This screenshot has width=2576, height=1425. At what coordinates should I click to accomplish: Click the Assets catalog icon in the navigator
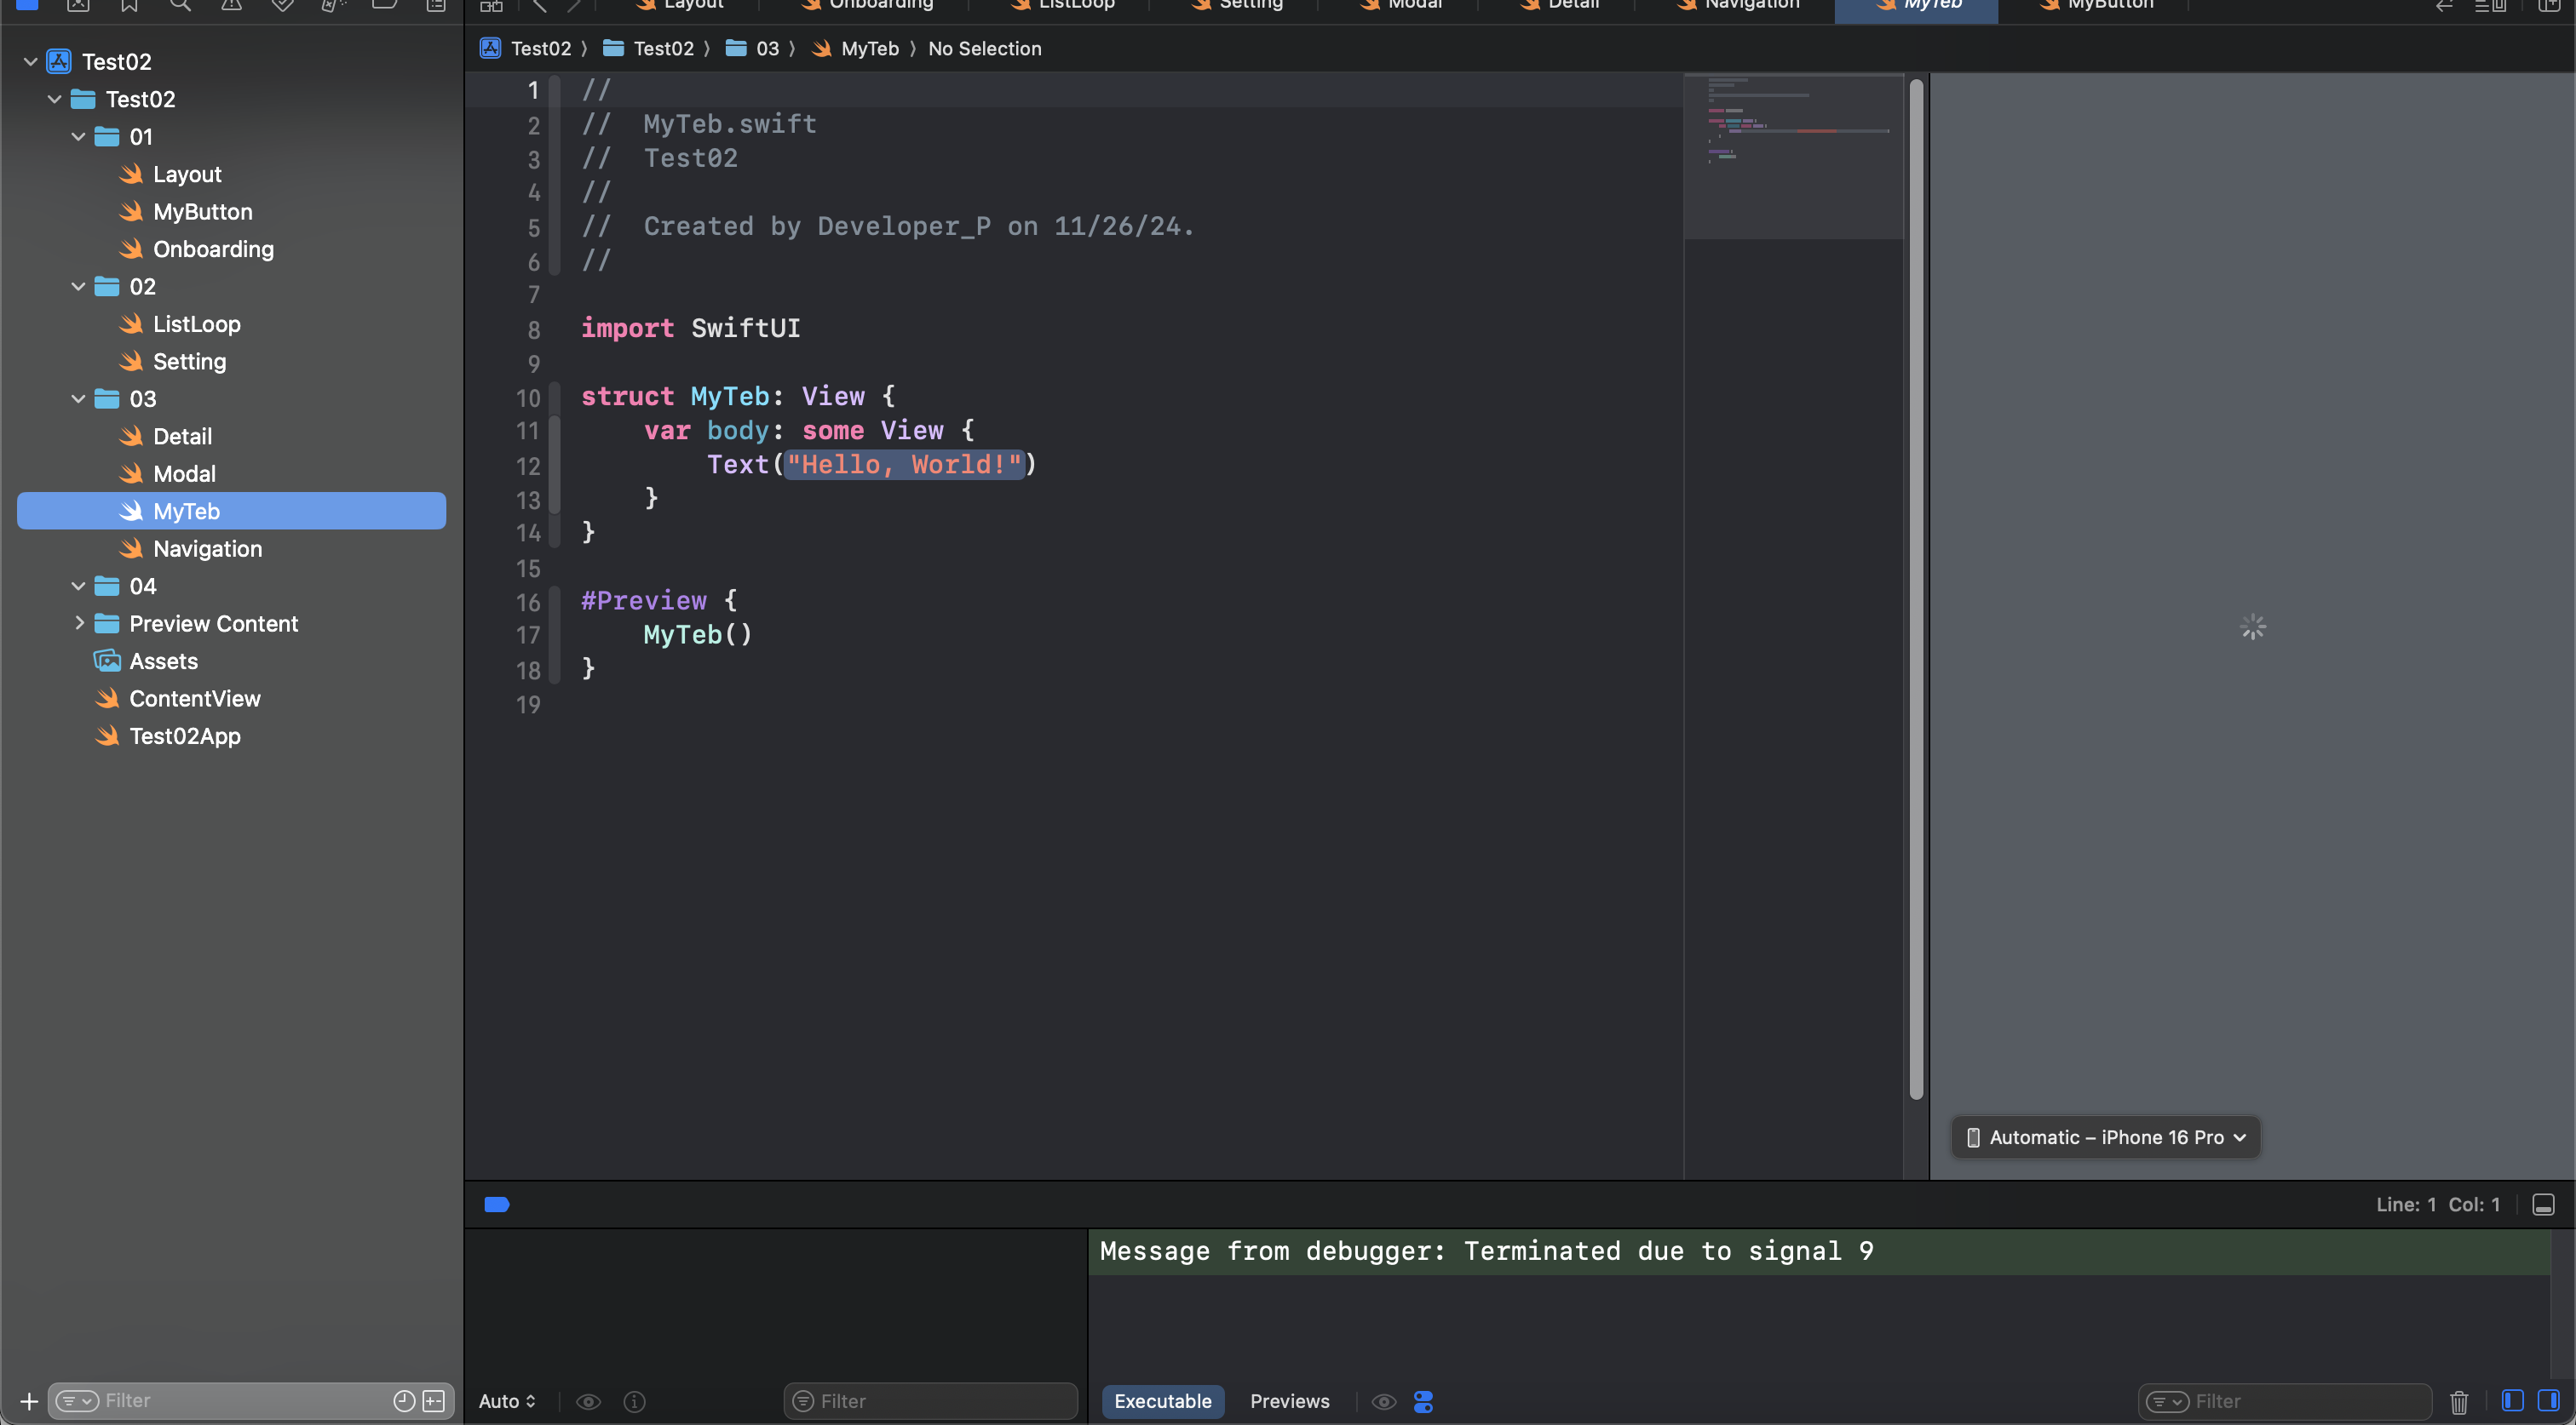point(107,661)
